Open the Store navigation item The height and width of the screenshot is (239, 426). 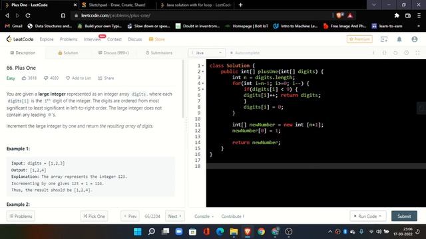157,39
